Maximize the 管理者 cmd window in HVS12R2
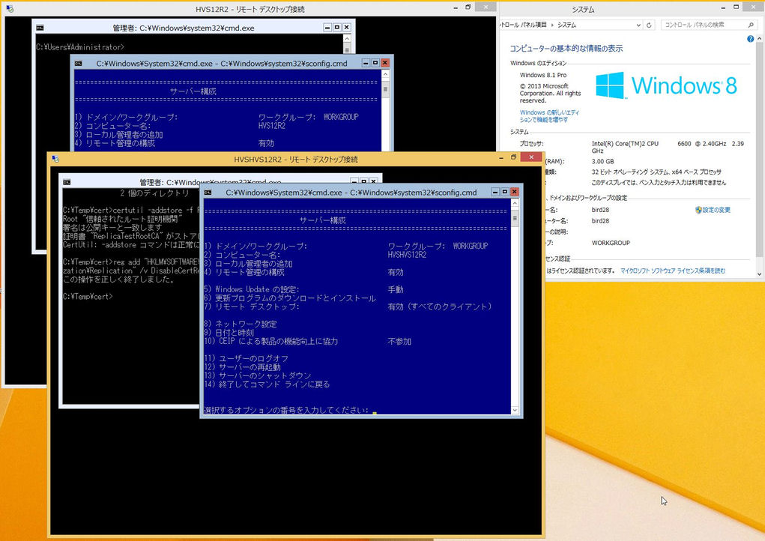The height and width of the screenshot is (541, 765). pyautogui.click(x=337, y=28)
